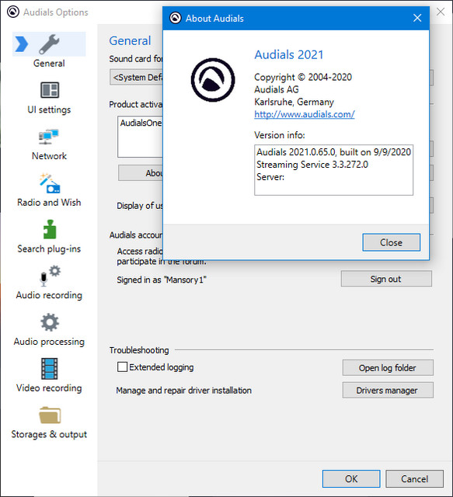The width and height of the screenshot is (453, 497).
Task: Open Audio processing gear icon
Action: [x=50, y=322]
